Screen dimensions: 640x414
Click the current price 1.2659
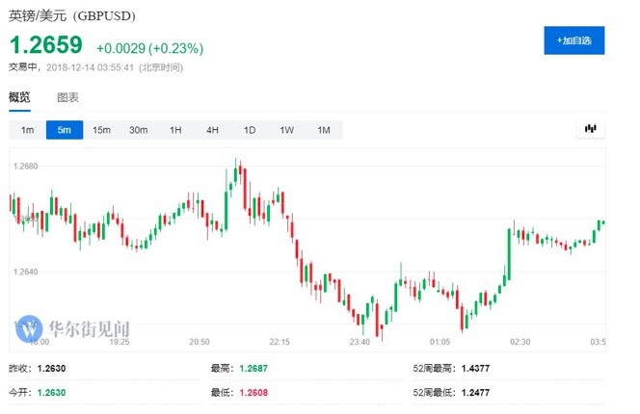tap(46, 45)
